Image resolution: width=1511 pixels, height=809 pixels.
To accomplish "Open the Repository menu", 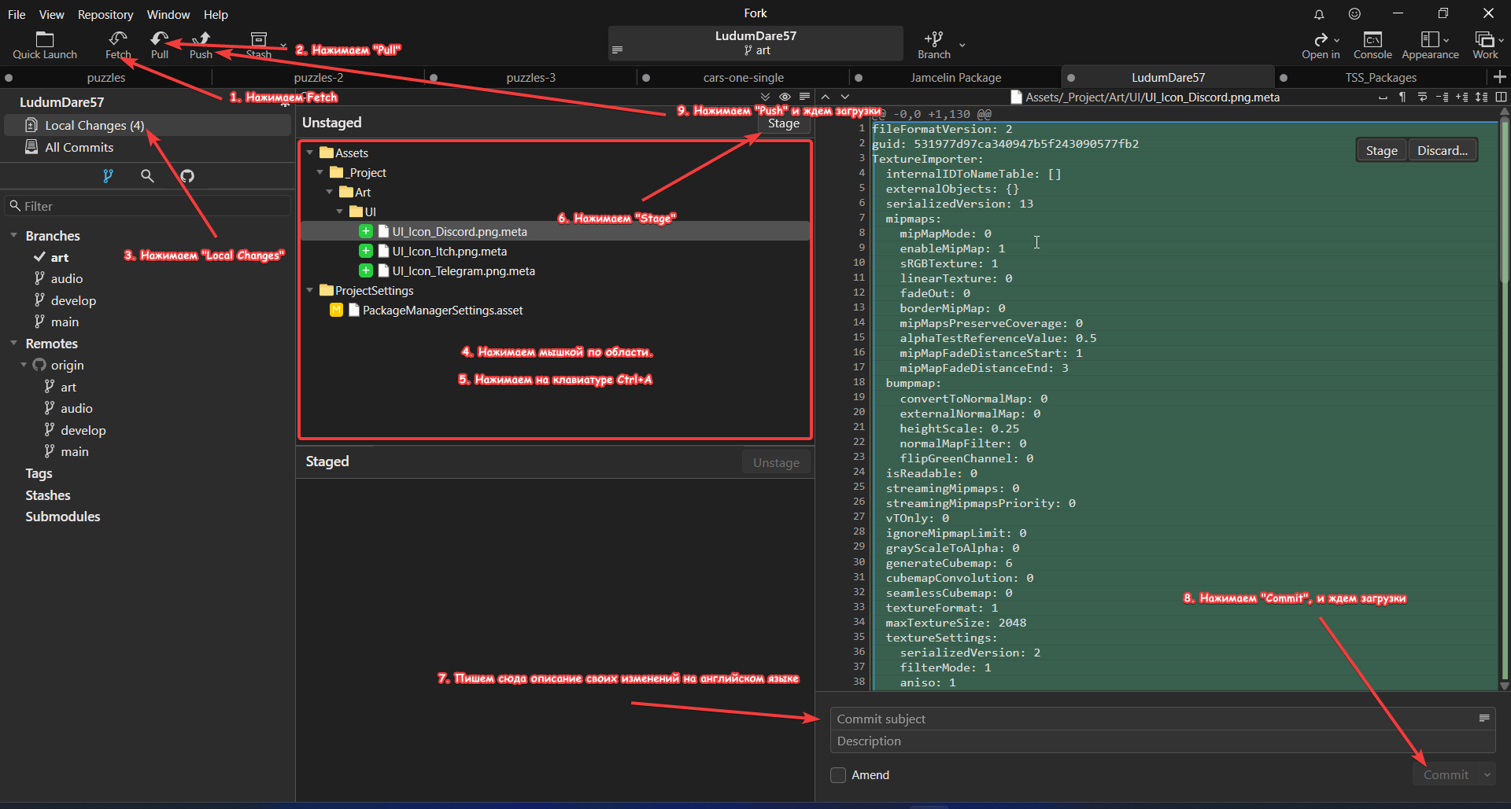I will 105,14.
